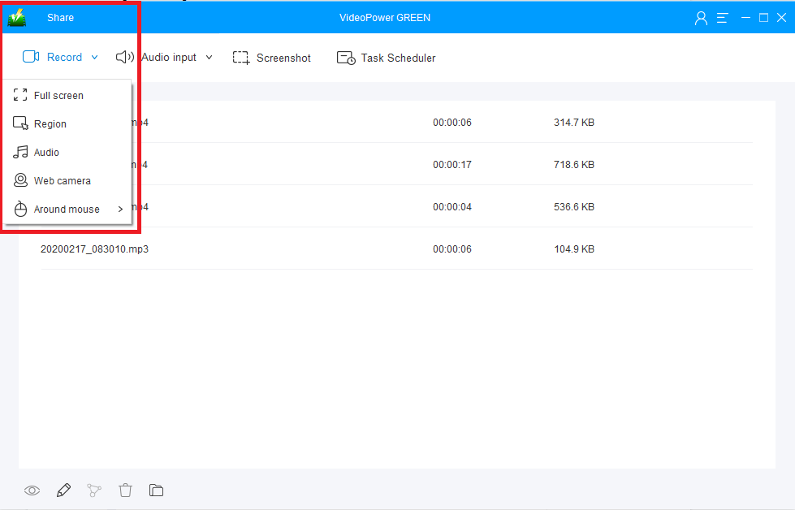
Task: Click the Audio input speaker icon
Action: (124, 57)
